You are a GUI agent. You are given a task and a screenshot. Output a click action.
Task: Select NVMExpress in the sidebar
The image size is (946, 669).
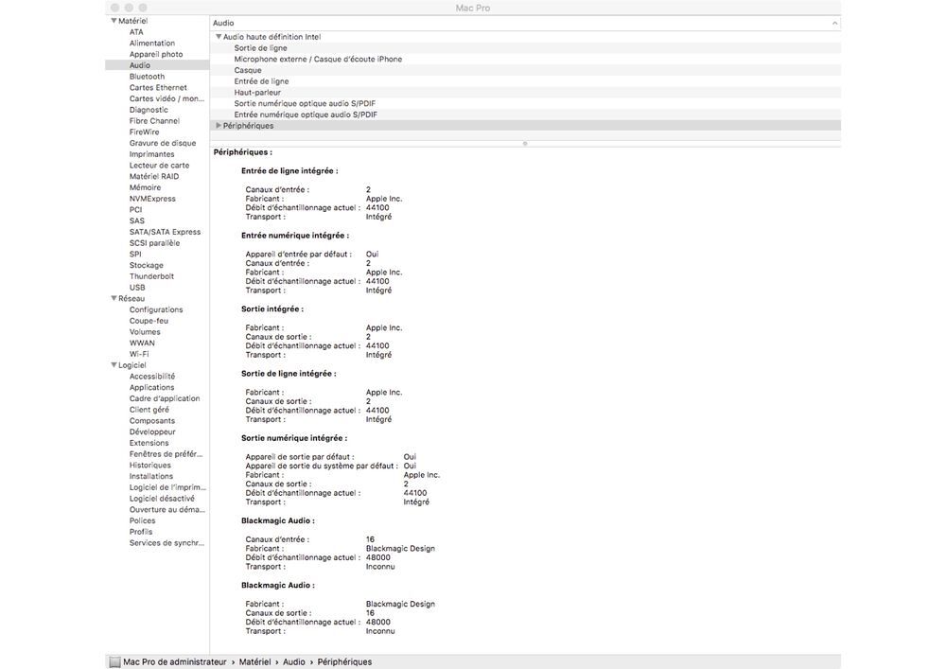[152, 199]
